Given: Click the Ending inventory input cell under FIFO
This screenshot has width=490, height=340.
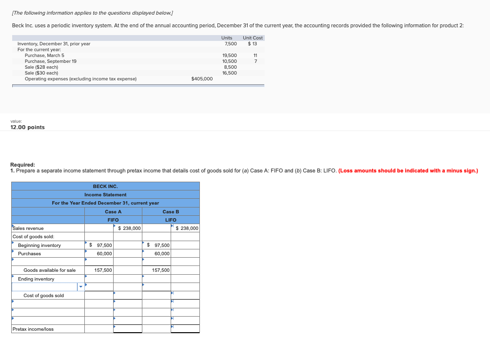Looking at the screenshot, I should pyautogui.click(x=100, y=279).
